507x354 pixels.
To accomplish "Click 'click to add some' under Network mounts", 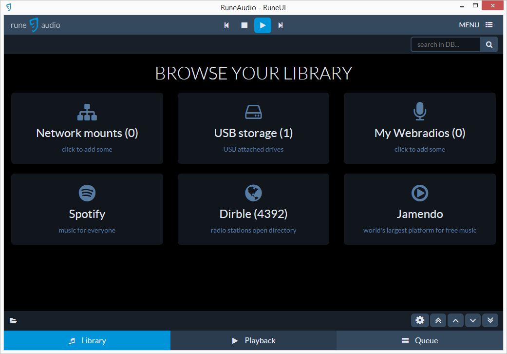I will point(87,149).
